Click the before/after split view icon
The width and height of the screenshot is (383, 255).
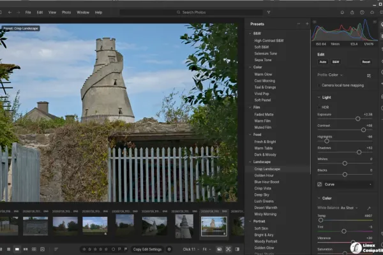point(237,249)
